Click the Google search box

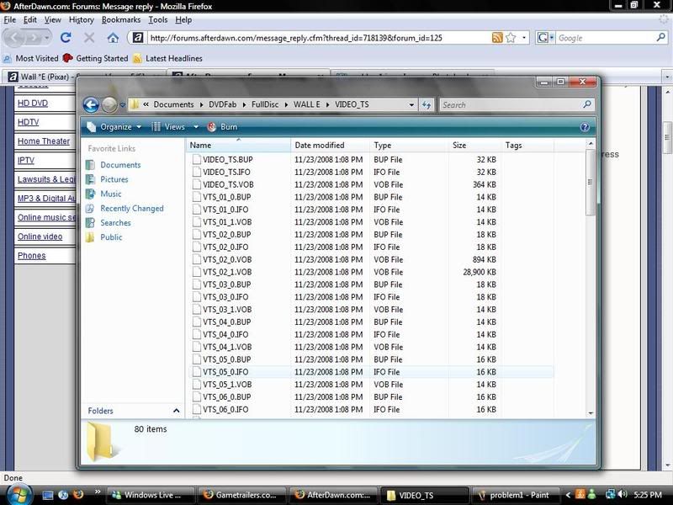click(x=606, y=38)
